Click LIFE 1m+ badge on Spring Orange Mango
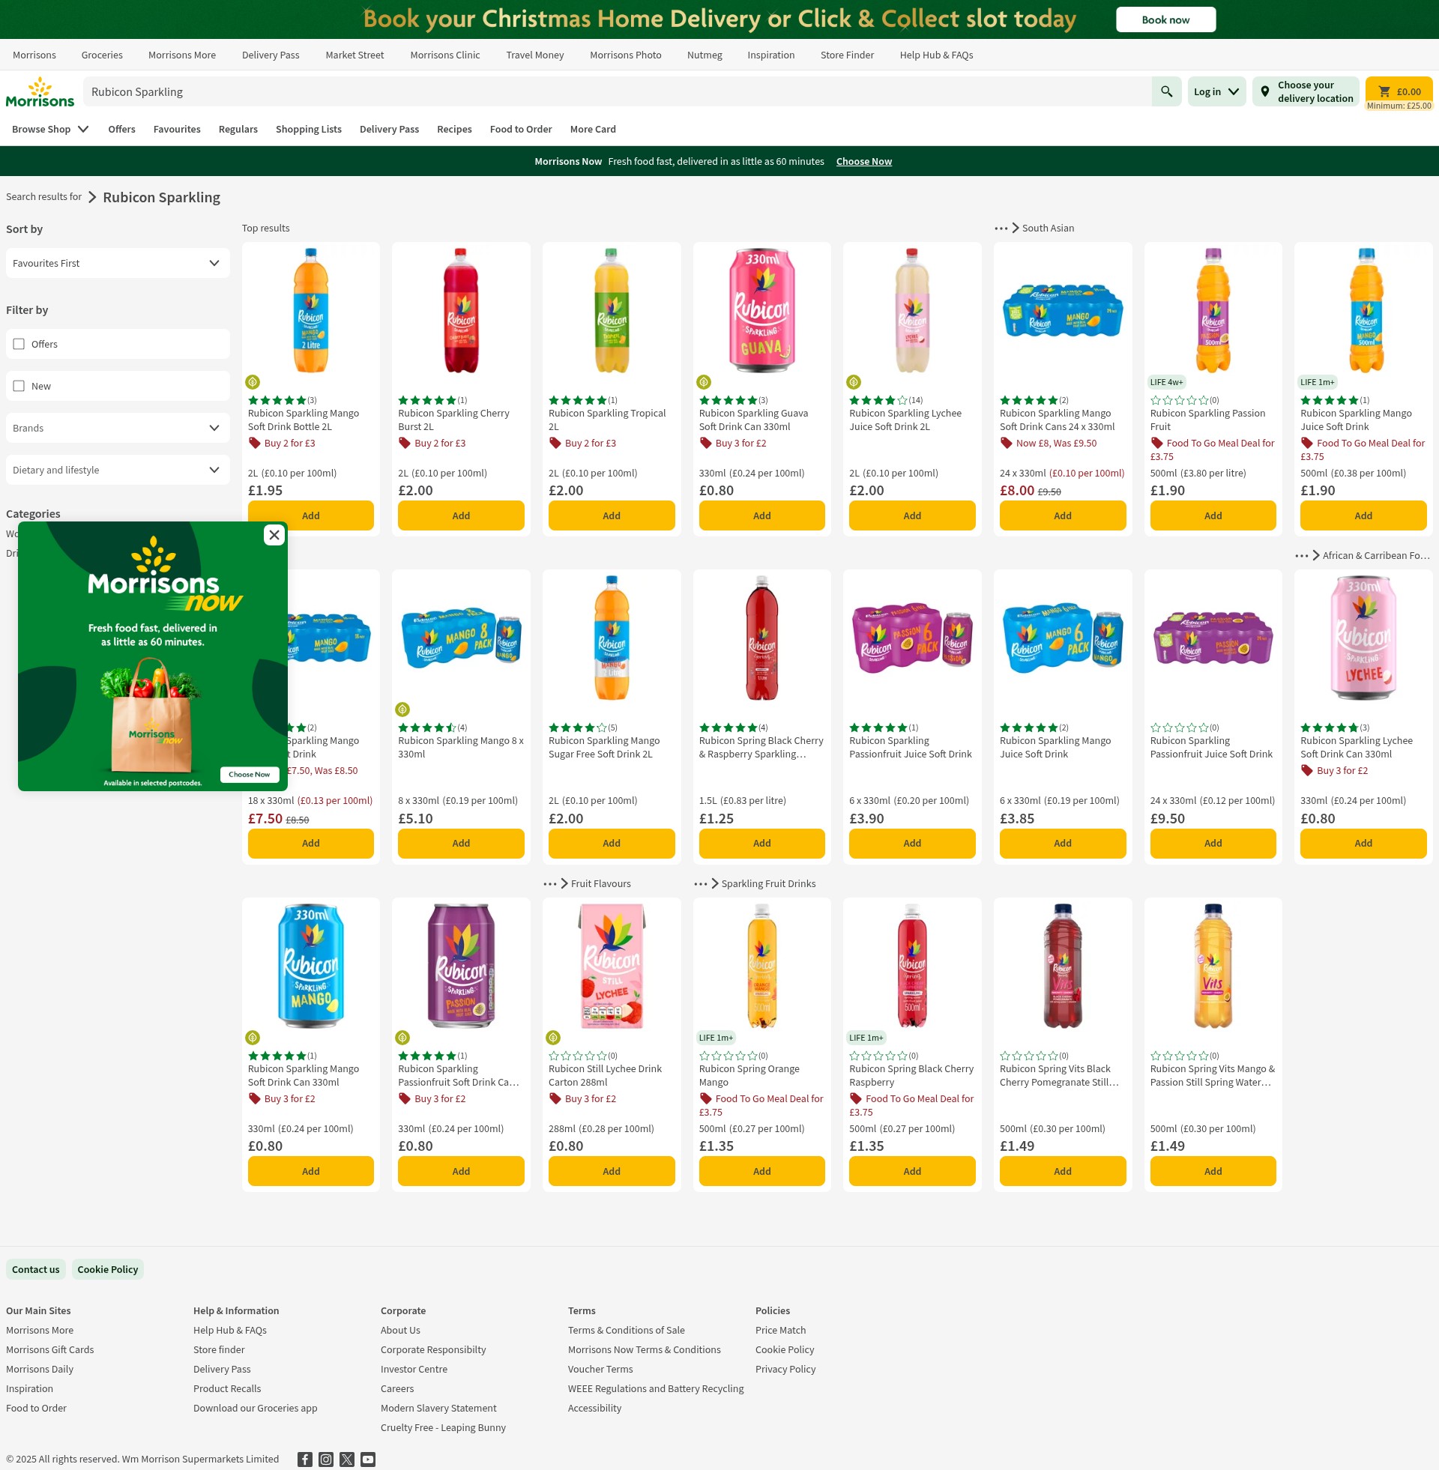This screenshot has width=1439, height=1470. [x=716, y=1038]
